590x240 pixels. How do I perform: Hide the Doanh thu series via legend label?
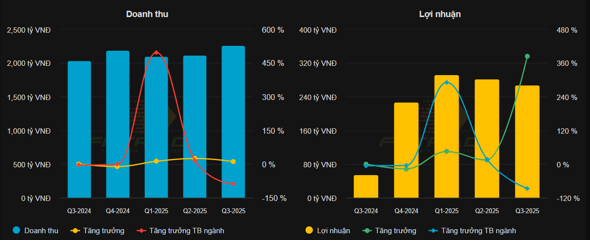click(41, 231)
